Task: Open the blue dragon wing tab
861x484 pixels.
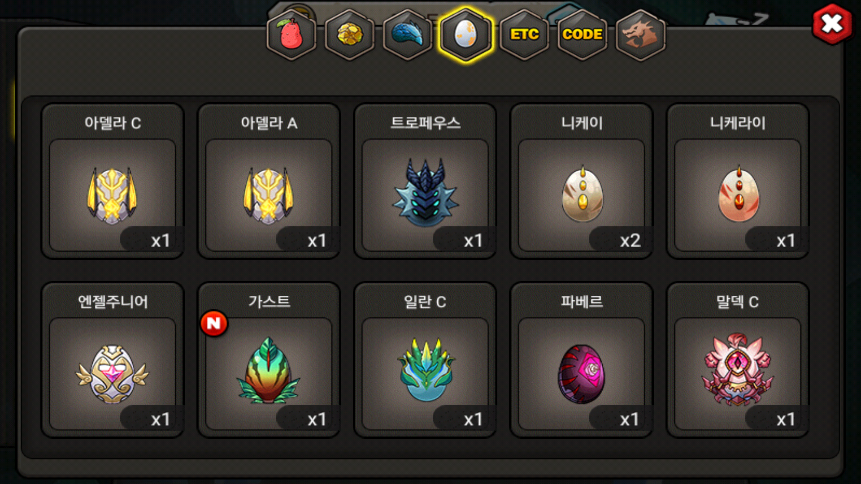Action: tap(408, 35)
